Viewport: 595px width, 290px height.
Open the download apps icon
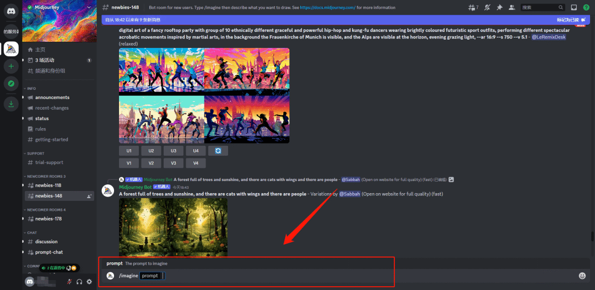pos(11,104)
